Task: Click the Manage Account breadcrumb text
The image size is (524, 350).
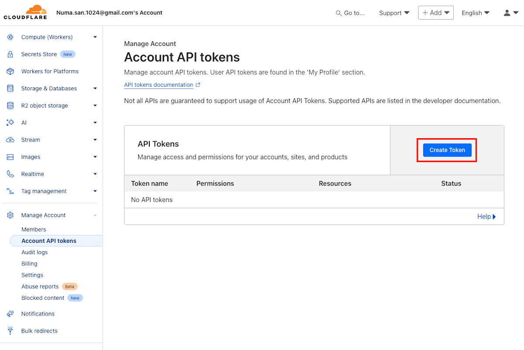Action: [150, 44]
